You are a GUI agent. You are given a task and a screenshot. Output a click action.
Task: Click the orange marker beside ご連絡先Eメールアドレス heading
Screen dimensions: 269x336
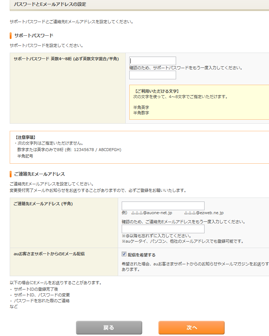(x=11, y=174)
